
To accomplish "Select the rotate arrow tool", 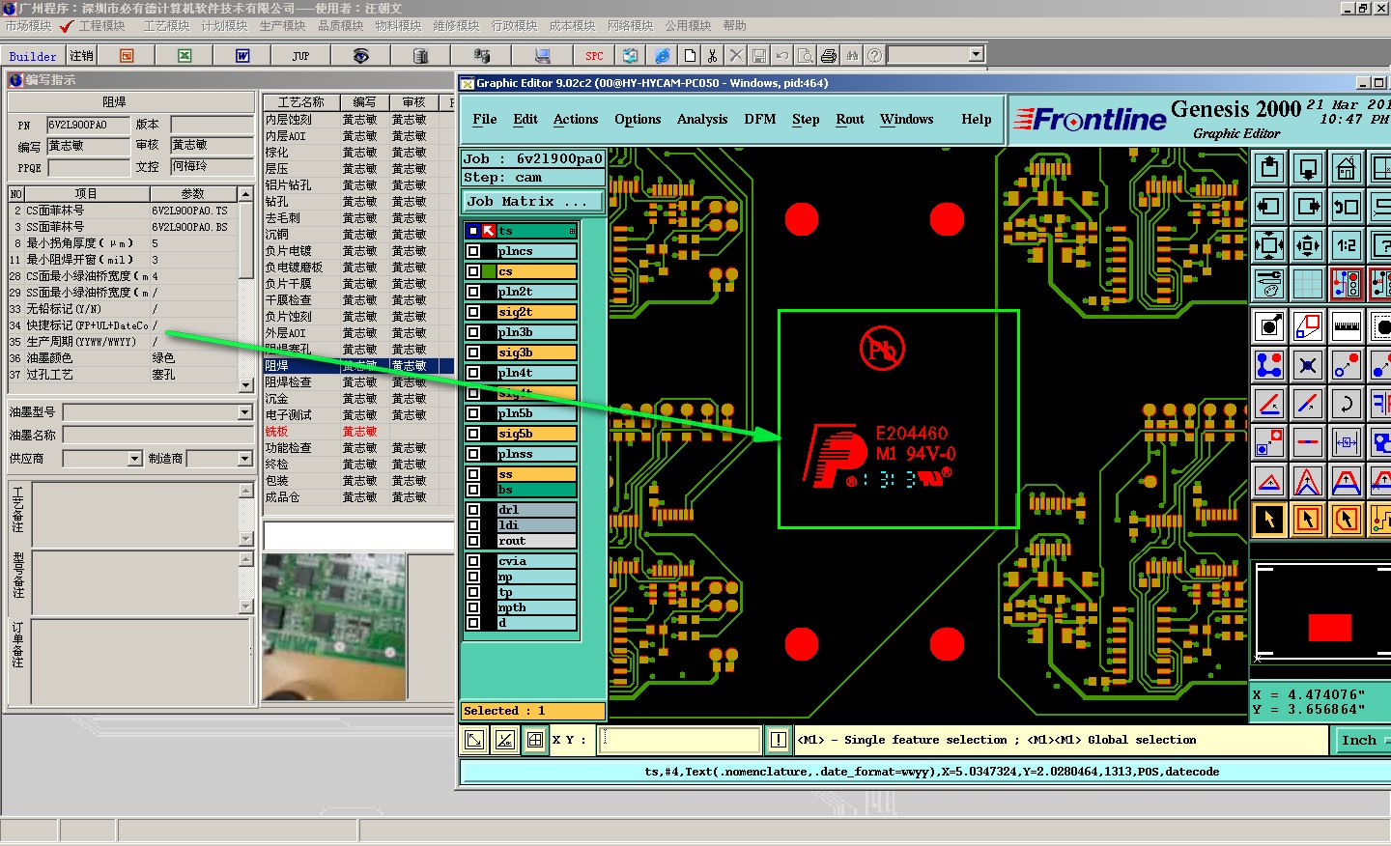I will tap(1347, 404).
